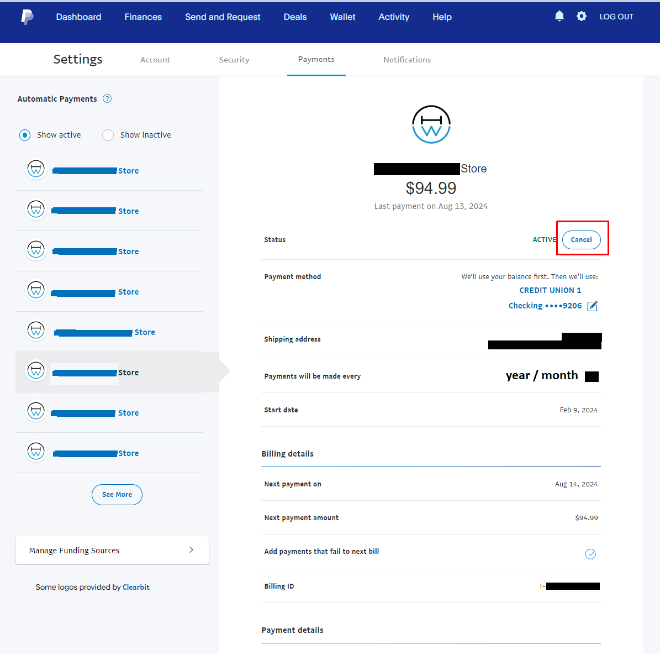This screenshot has height=655, width=660.
Task: Select the Show active radio button
Action: (x=25, y=135)
